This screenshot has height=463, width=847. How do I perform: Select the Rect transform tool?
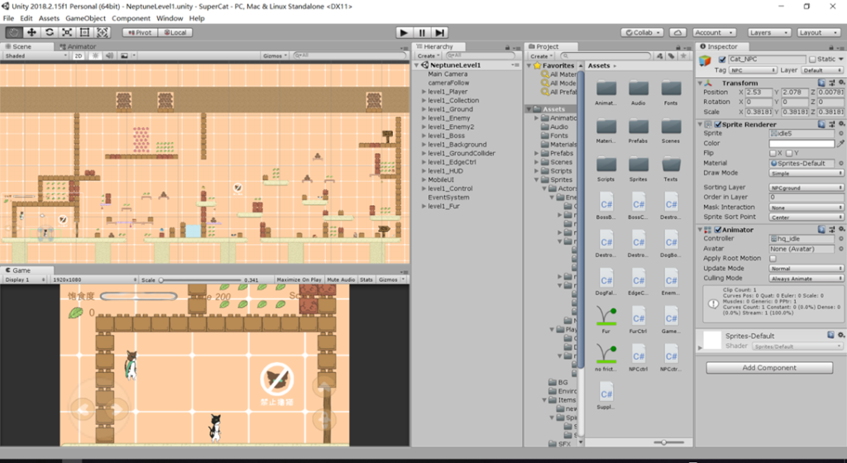coord(85,32)
